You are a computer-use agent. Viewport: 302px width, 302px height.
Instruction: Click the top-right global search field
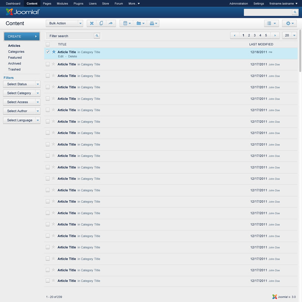click(x=268, y=12)
